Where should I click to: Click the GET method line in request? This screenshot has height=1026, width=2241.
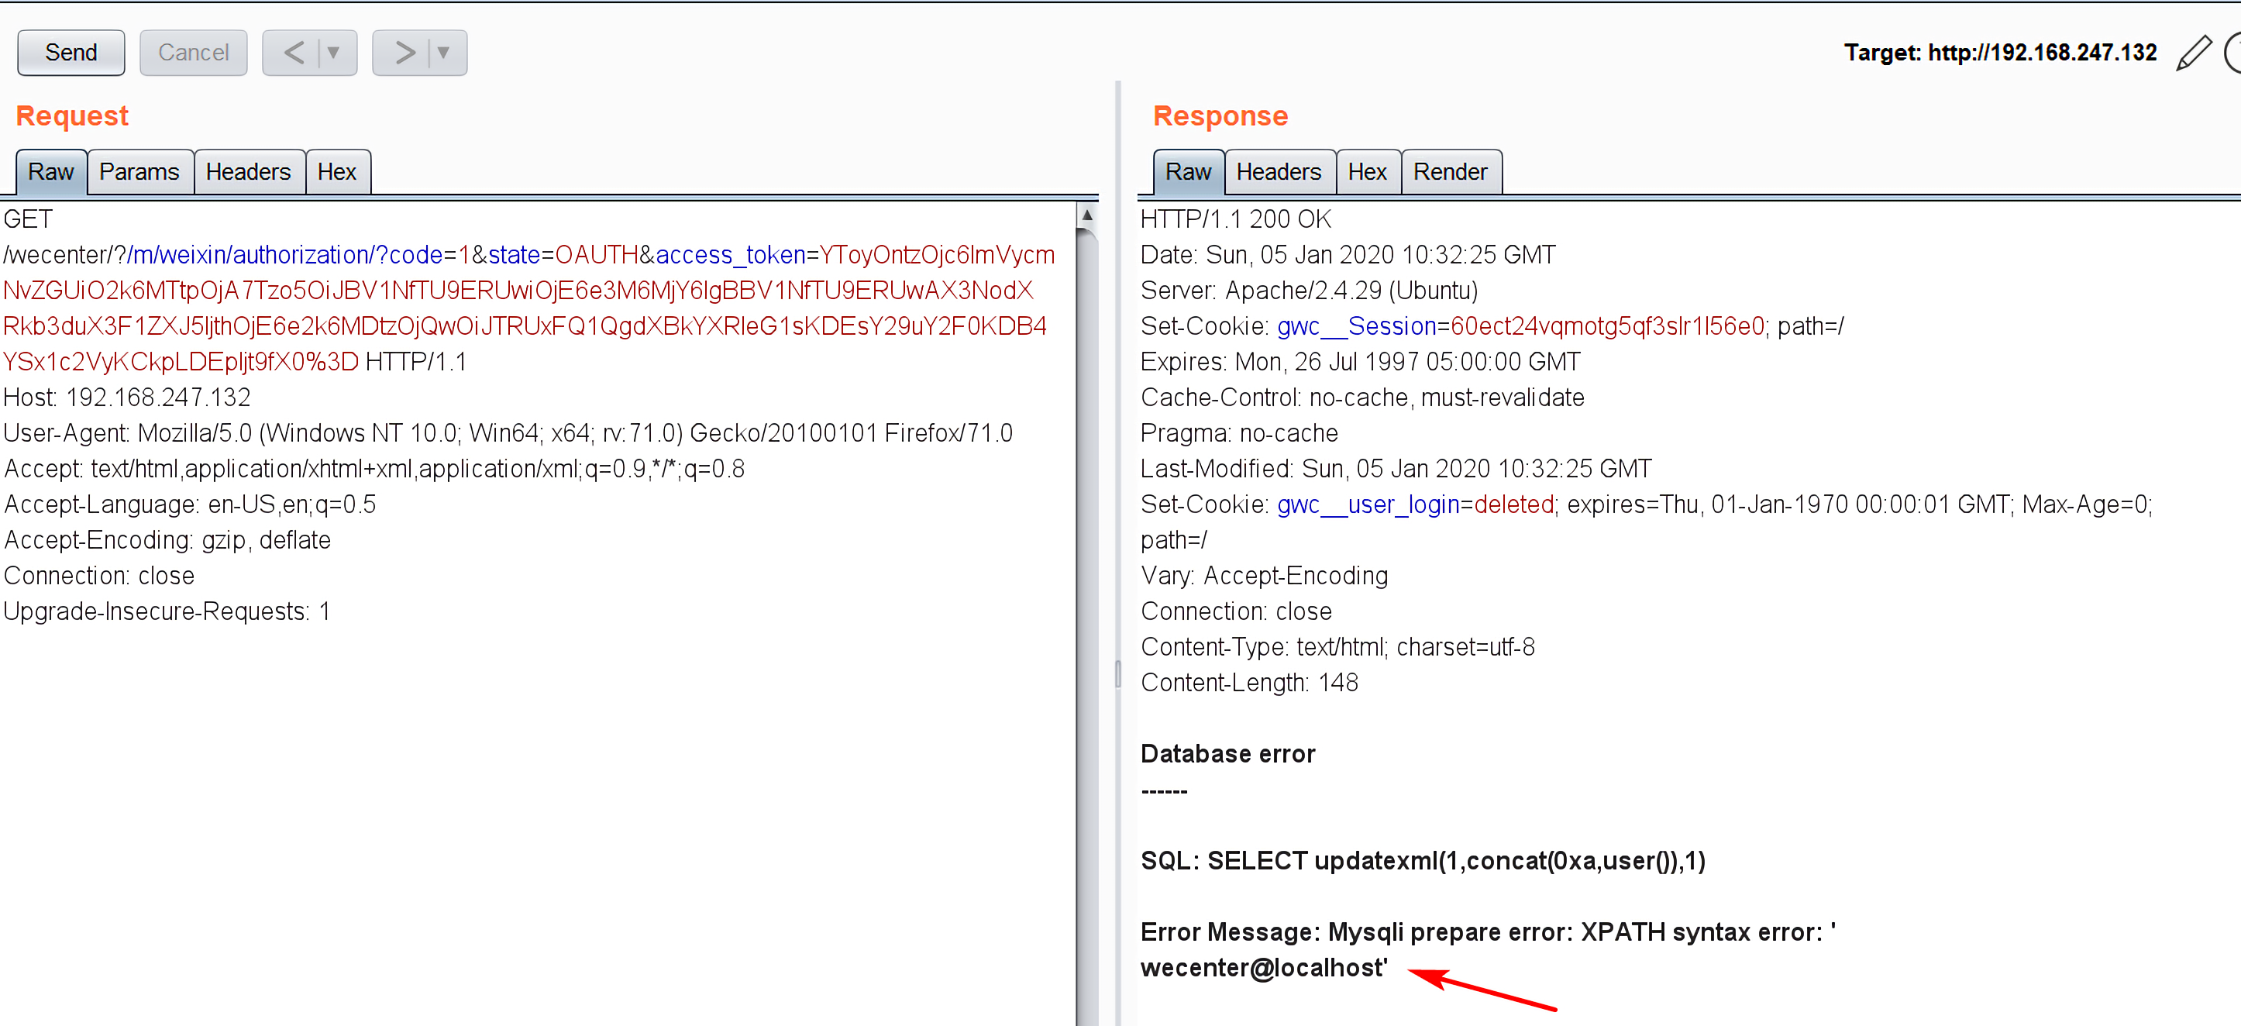click(x=29, y=219)
